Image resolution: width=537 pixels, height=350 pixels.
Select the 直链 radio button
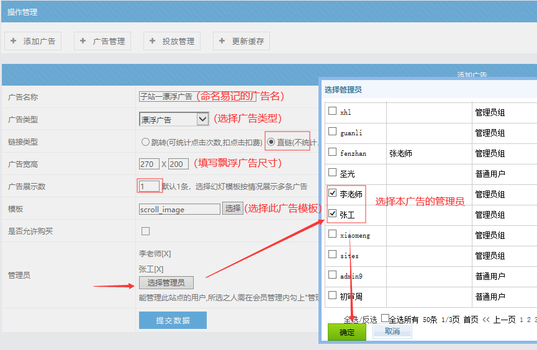click(271, 142)
